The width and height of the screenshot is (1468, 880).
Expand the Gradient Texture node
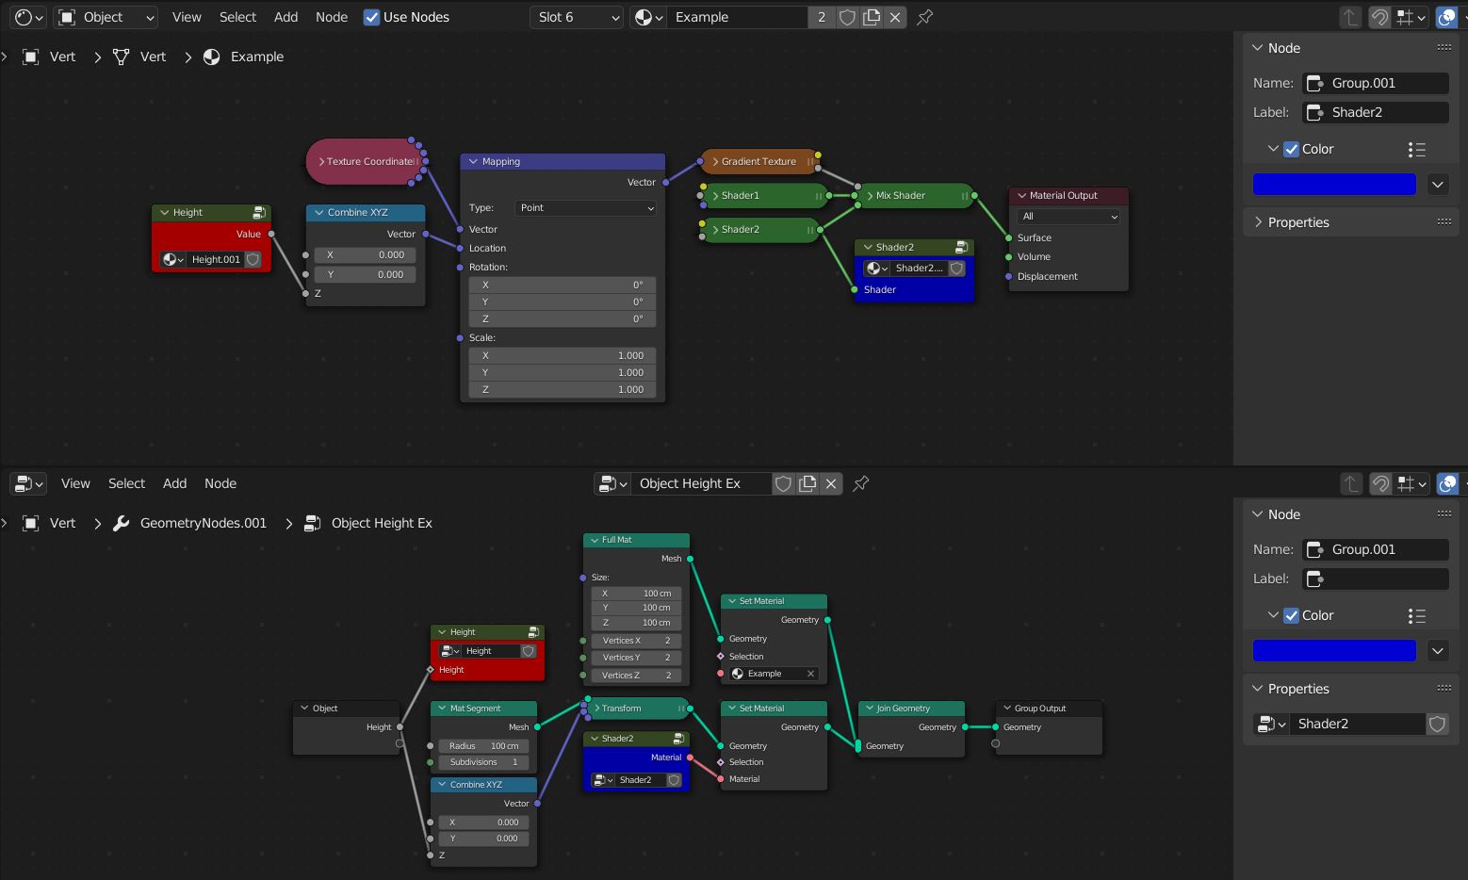point(716,161)
